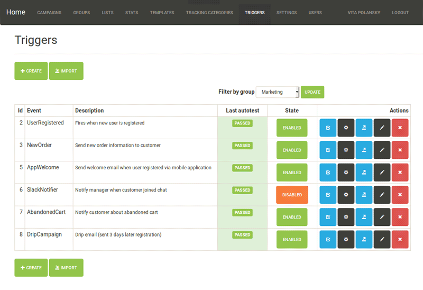Click the blue export icon for AppWelcome
Viewport: 423px width, 290px height.
364,173
